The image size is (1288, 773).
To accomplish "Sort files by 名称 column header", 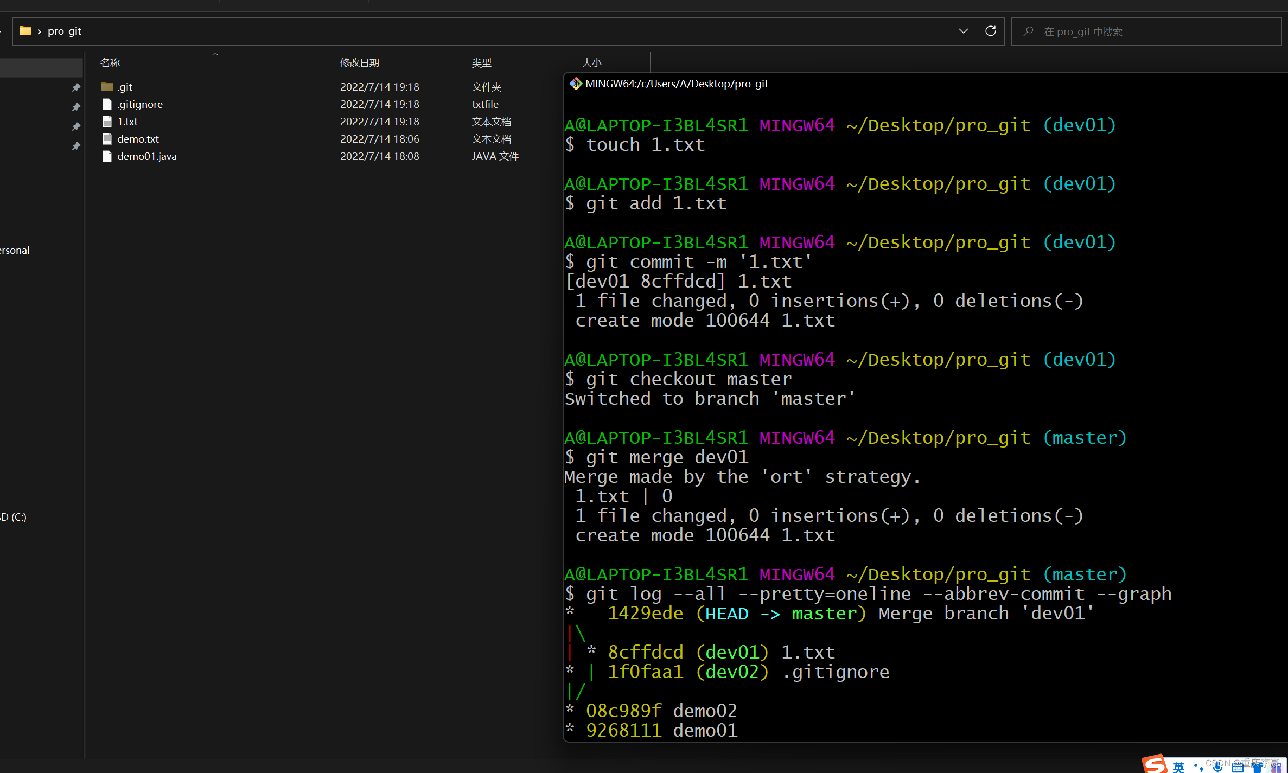I will pos(110,62).
